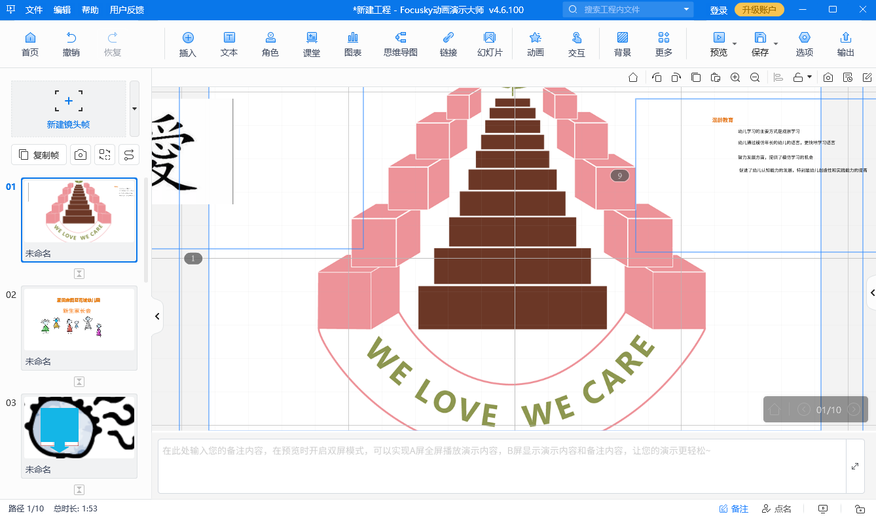Open 编辑 edit menu
This screenshot has width=876, height=516.
[x=62, y=10]
